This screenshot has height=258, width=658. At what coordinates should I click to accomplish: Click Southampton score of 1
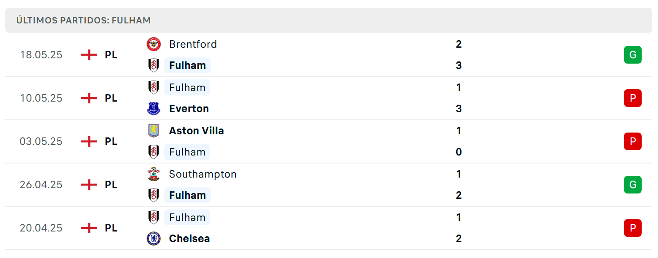coord(459,174)
